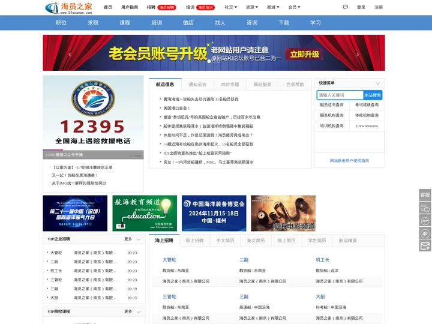Open the 美国港口告急 news headline

176,108
